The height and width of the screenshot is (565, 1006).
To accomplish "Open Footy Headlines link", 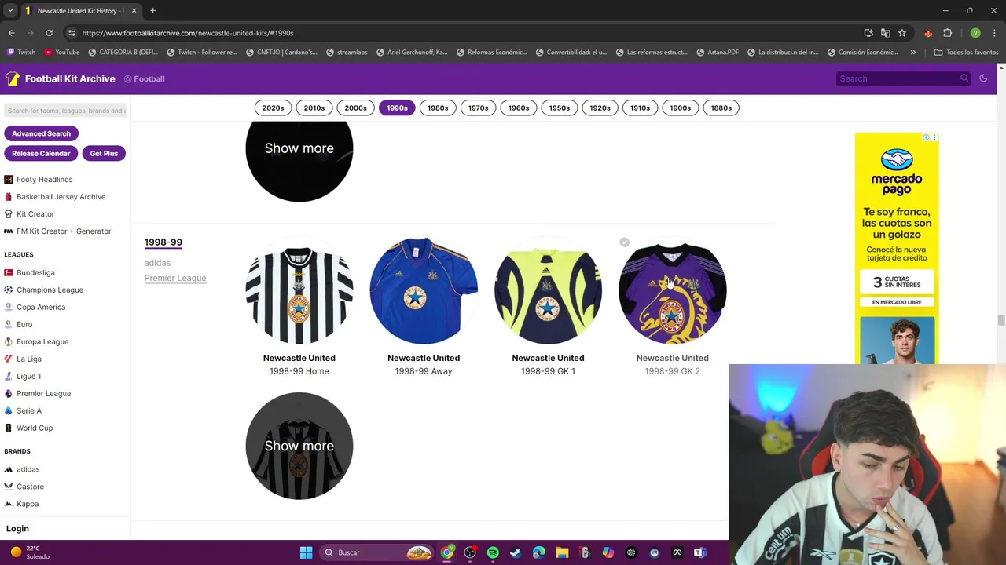I will tap(44, 180).
